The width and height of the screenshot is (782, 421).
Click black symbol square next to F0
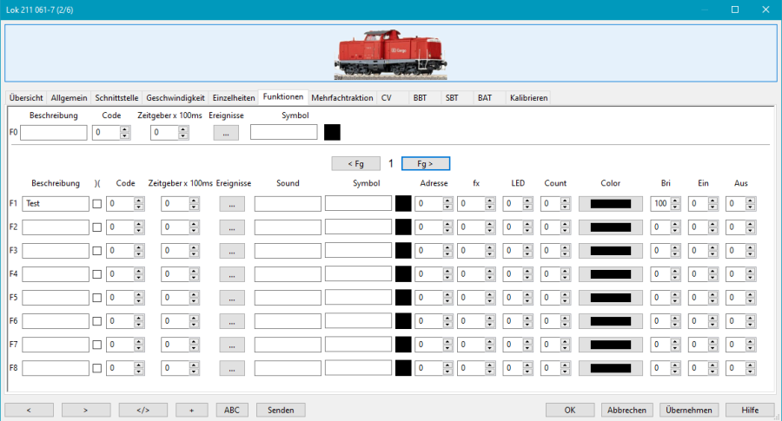tap(332, 133)
